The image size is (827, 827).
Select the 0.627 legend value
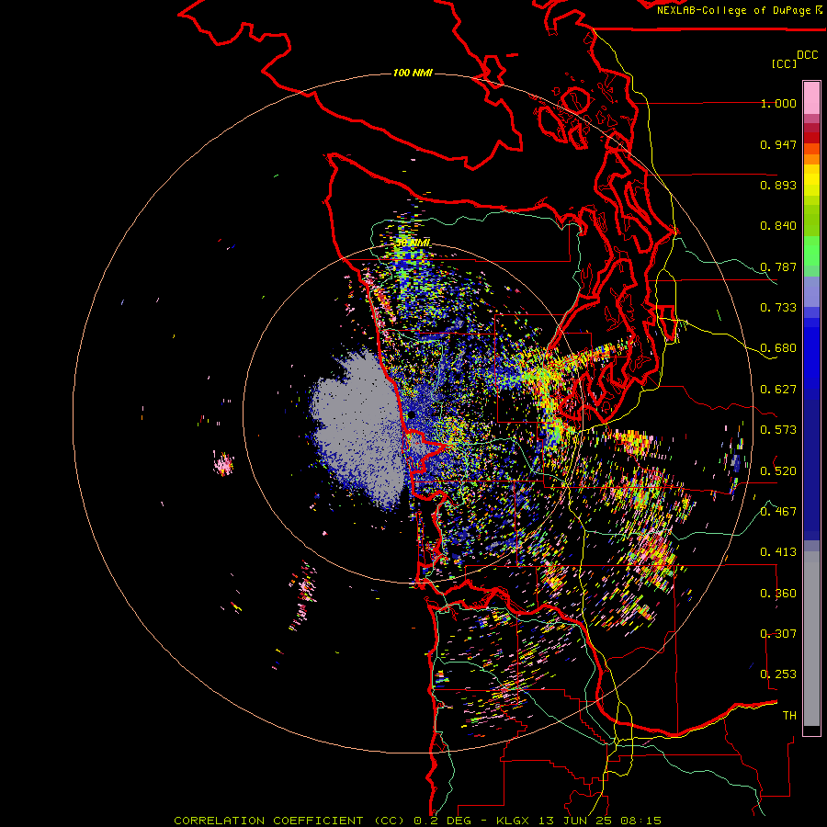pyautogui.click(x=778, y=390)
